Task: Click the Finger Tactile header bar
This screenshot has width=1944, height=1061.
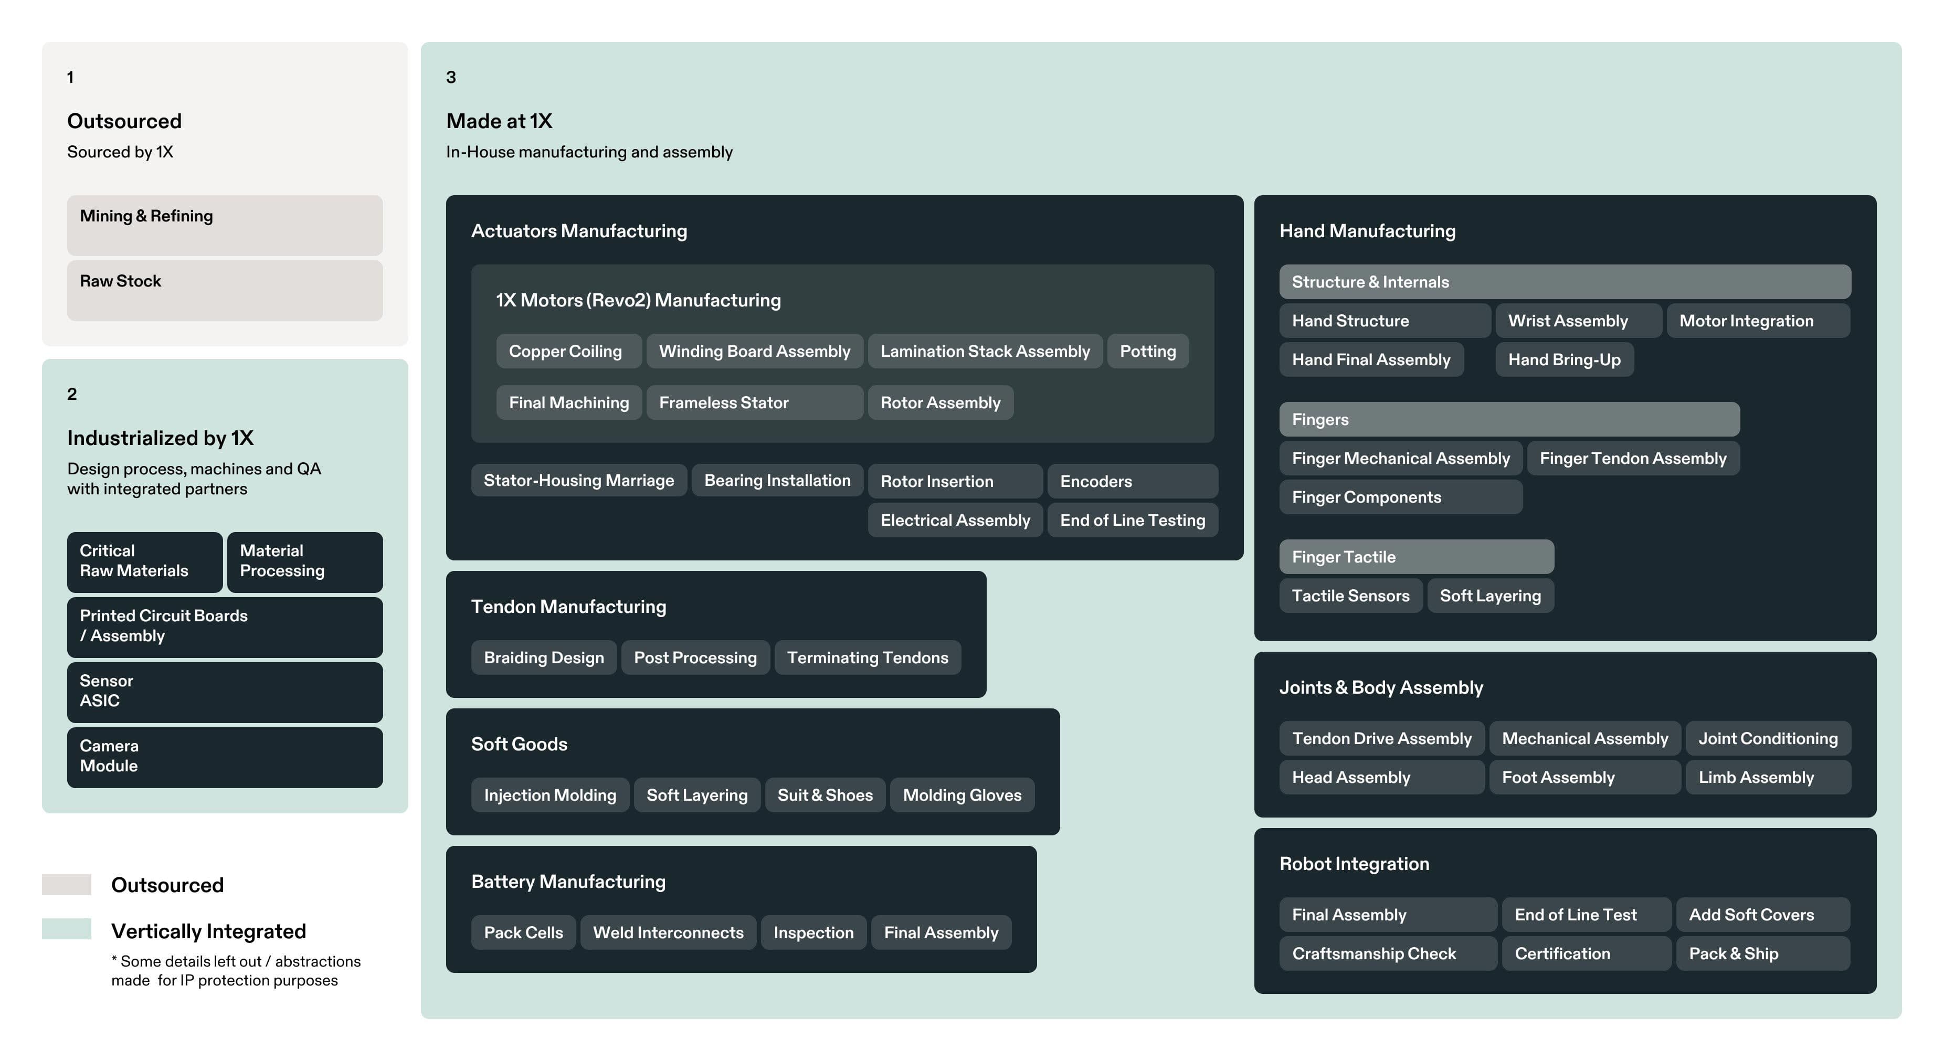Action: coord(1415,557)
